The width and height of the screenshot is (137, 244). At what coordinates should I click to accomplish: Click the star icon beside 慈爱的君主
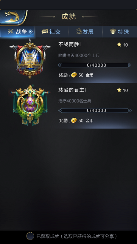[119, 90]
